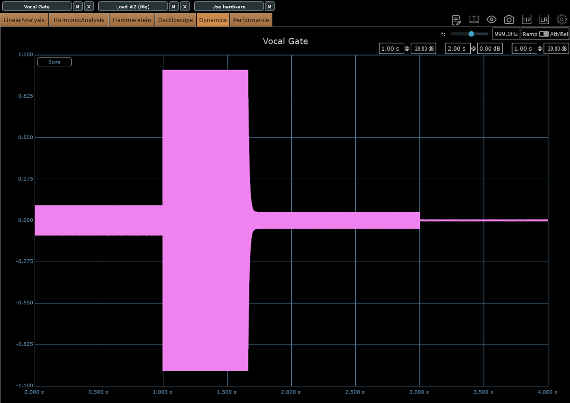Open the Performance tab
The width and height of the screenshot is (570, 403).
251,20
